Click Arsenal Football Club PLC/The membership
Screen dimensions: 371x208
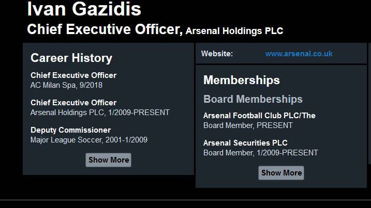259,116
